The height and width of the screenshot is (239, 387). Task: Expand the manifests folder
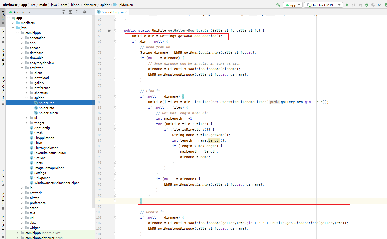pyautogui.click(x=13, y=23)
